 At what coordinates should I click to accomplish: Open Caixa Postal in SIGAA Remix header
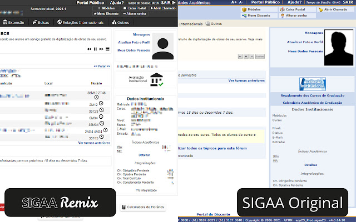(x=135, y=8)
